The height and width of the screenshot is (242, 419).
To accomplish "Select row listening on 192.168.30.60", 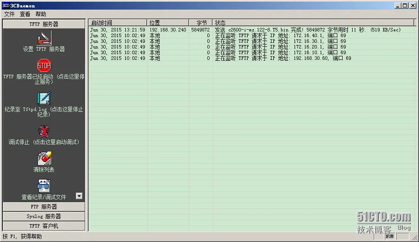I will point(252,58).
